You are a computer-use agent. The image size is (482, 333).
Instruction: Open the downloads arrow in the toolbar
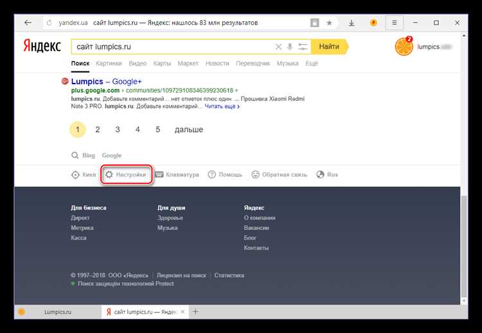tap(352, 22)
